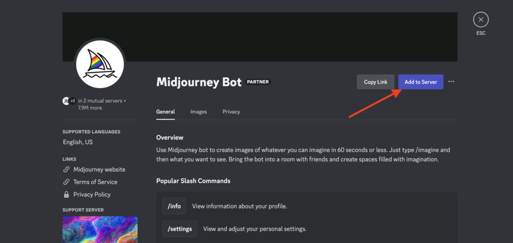Click "View information about your profile." description
Viewport: 513px width, 243px height.
[x=239, y=206]
